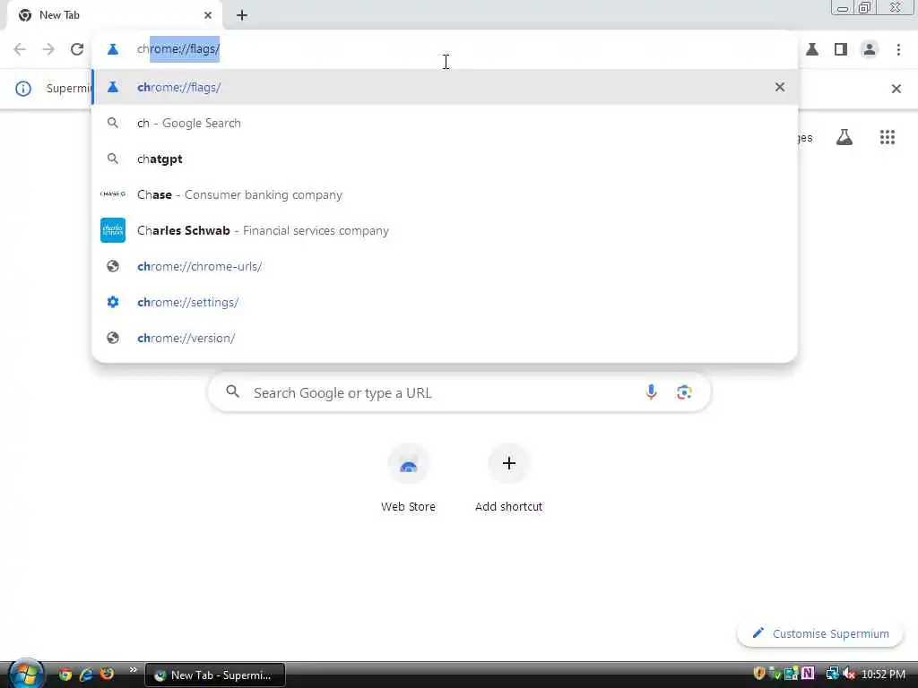Click the info bar information icon
Viewport: 918px width, 688px height.
tap(23, 89)
